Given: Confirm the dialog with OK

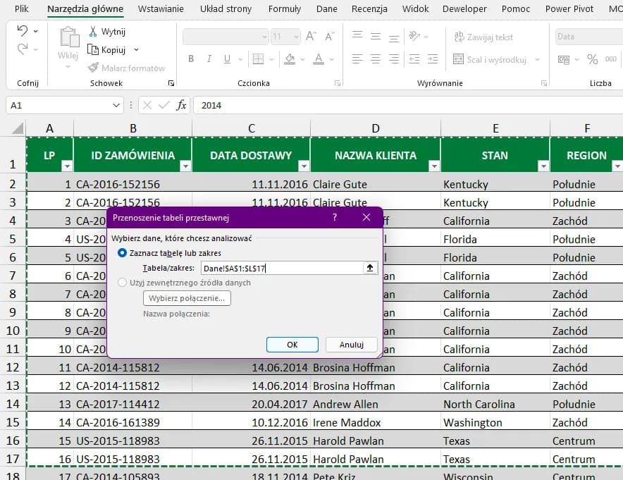Looking at the screenshot, I should point(292,345).
